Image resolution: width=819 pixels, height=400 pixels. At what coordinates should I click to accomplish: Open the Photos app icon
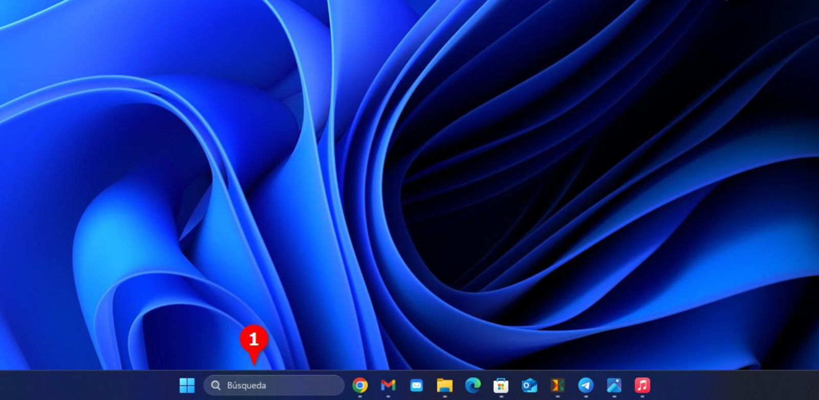(x=614, y=385)
